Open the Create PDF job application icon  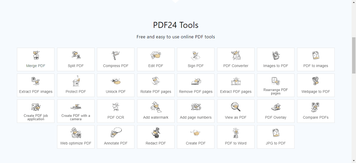click(36, 107)
